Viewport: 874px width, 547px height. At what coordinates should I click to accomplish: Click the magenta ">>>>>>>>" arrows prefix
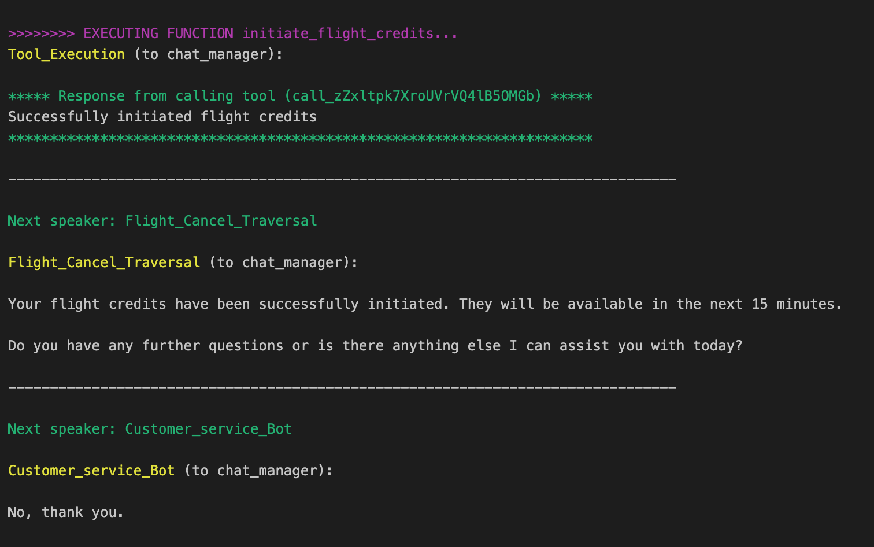tap(41, 34)
